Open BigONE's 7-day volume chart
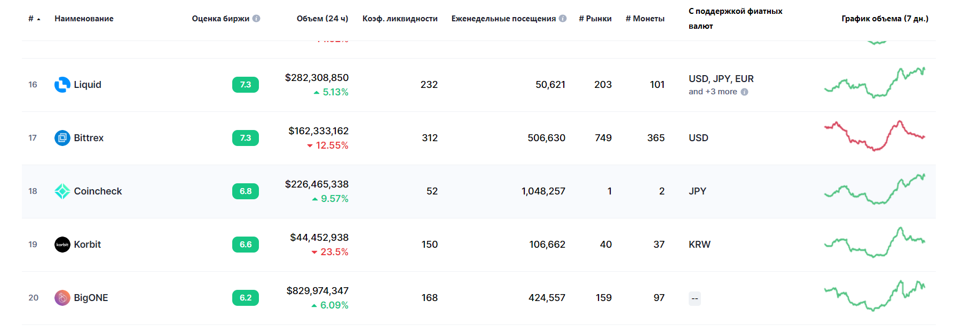This screenshot has width=962, height=333. (874, 296)
